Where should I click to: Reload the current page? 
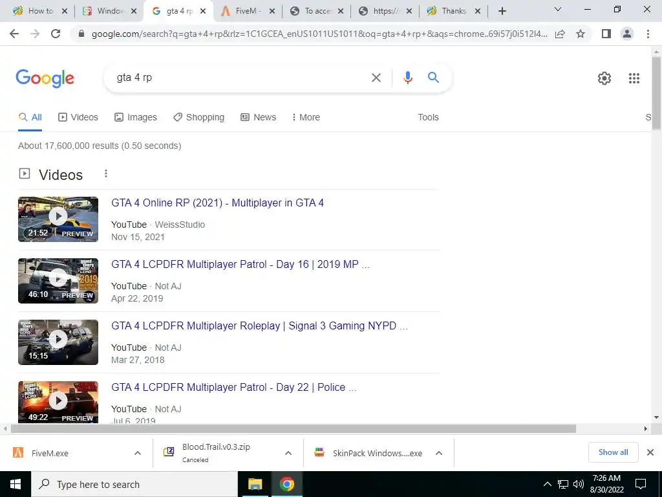(56, 34)
